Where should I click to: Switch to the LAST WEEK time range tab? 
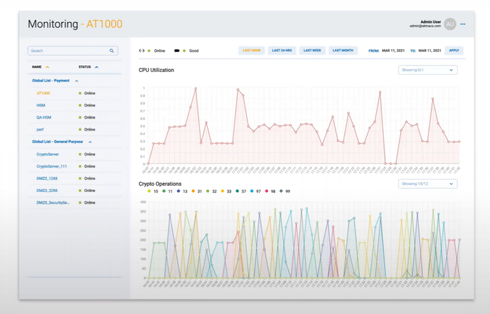pyautogui.click(x=312, y=50)
